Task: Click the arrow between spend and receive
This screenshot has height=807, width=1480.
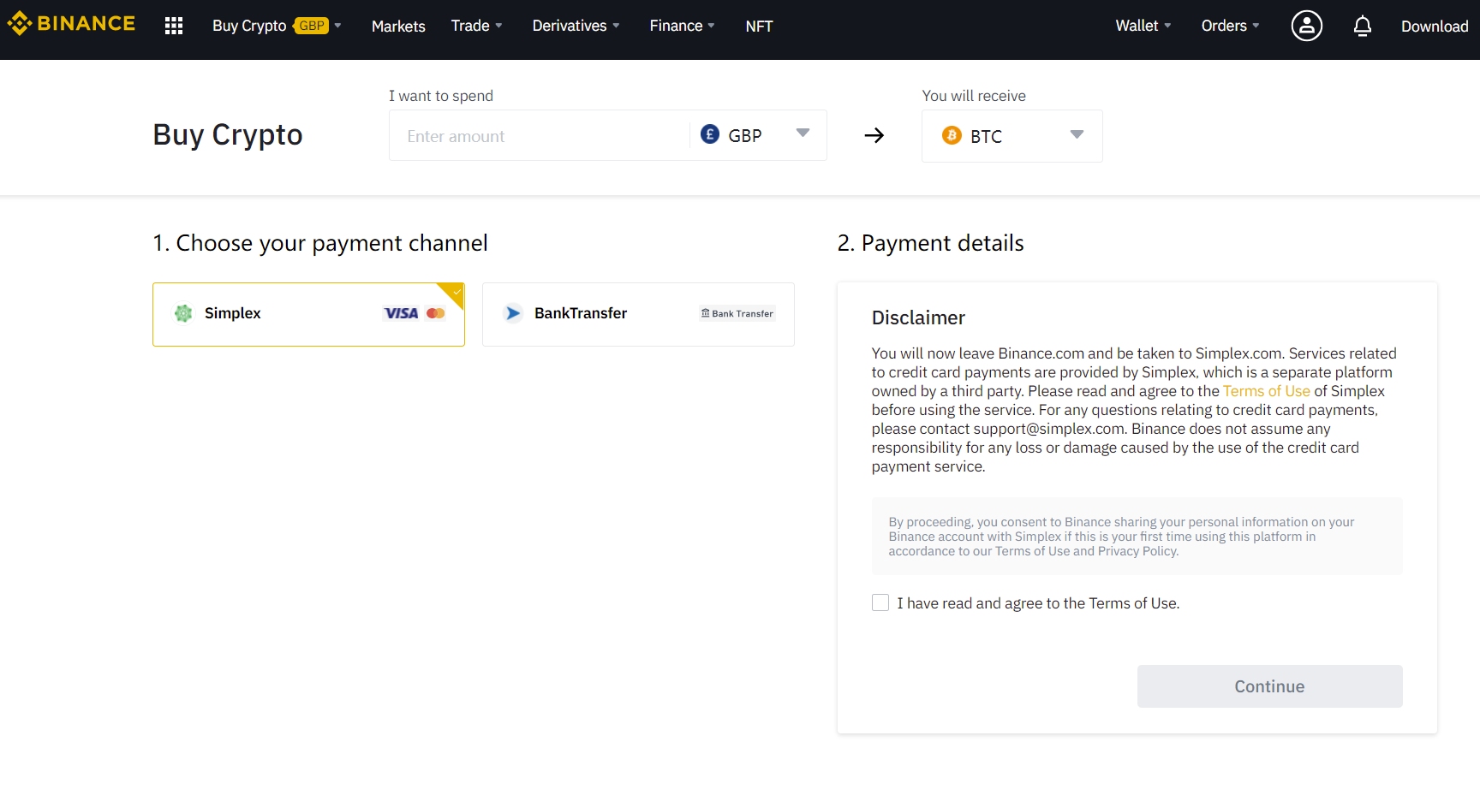Action: coord(874,135)
